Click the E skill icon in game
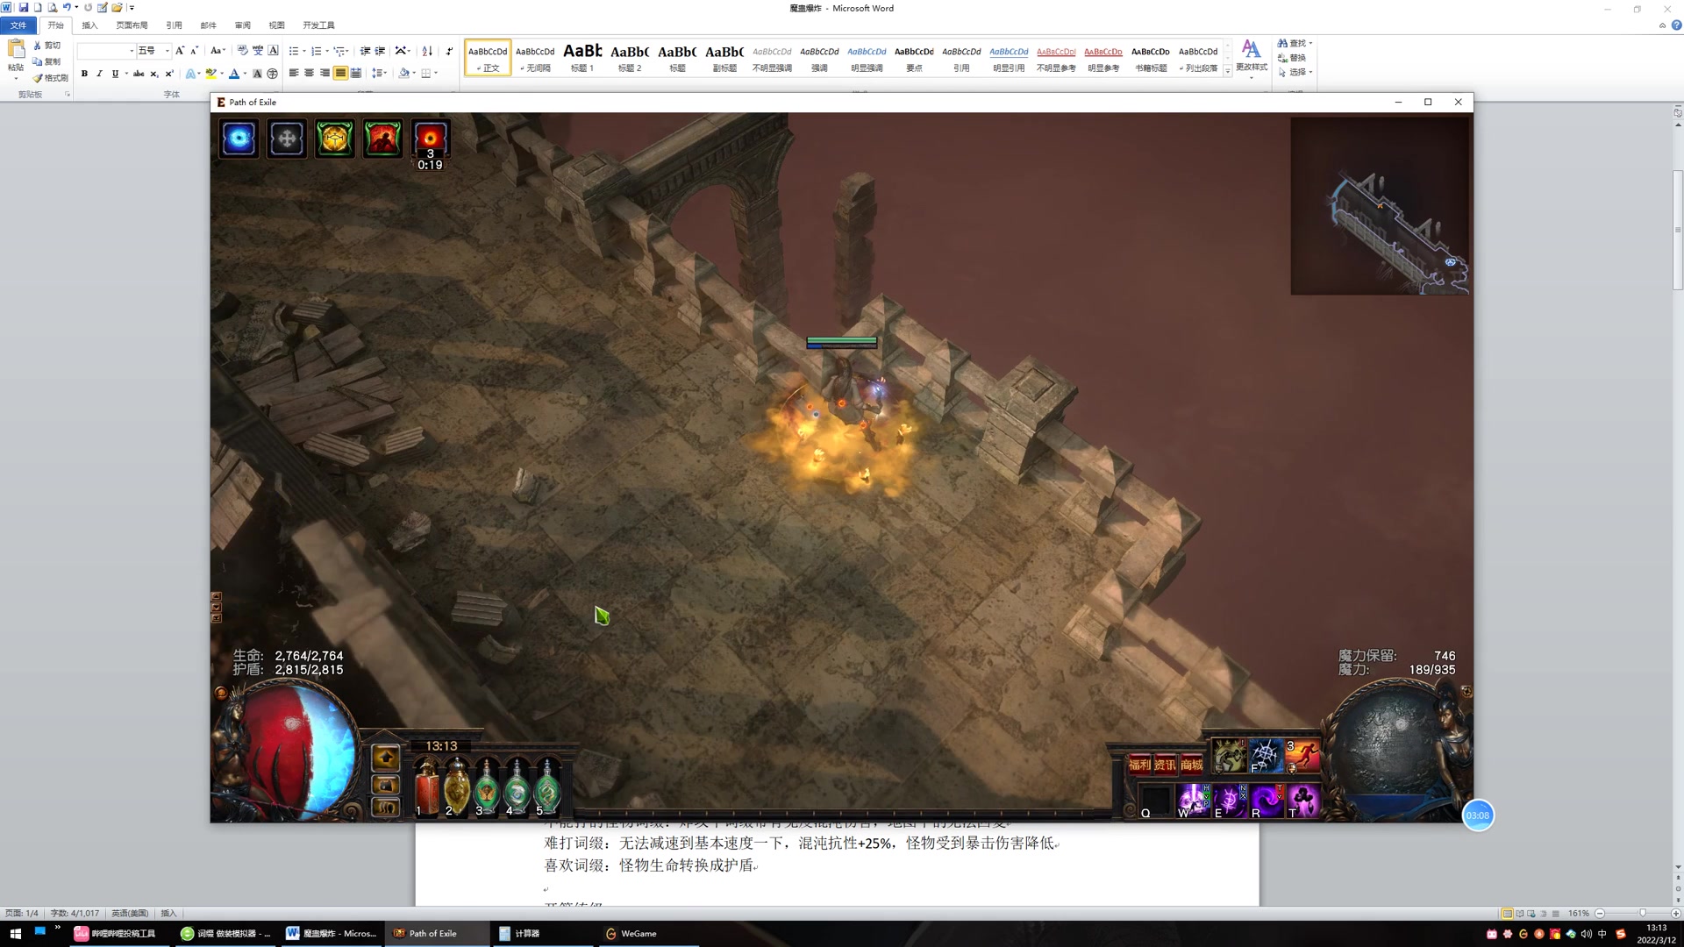1684x947 pixels. tap(1230, 801)
